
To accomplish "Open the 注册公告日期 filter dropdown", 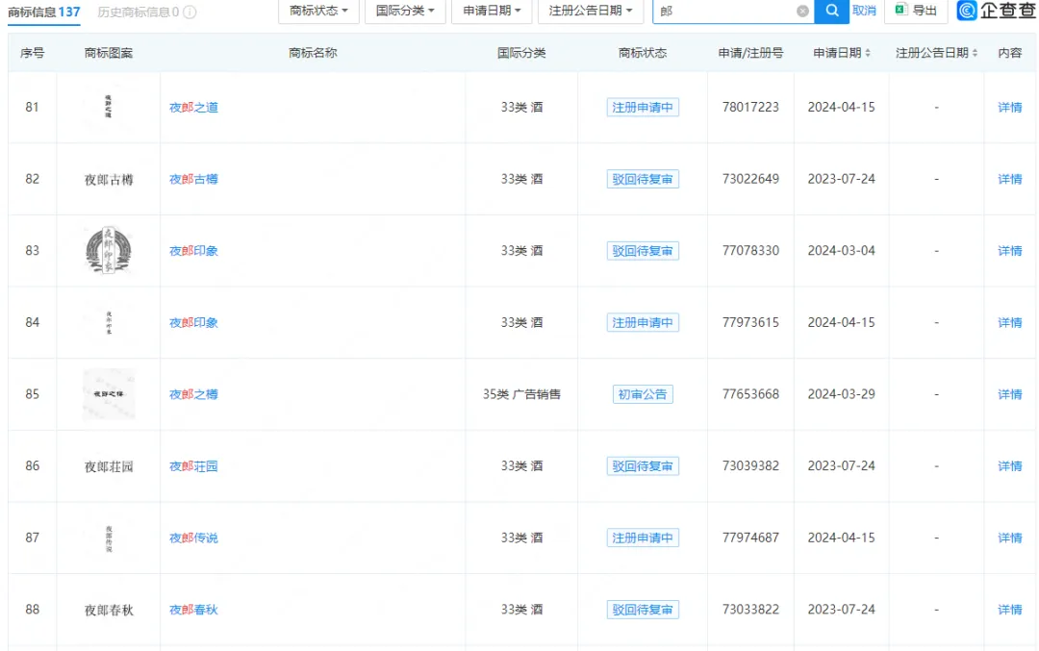I will pos(591,11).
